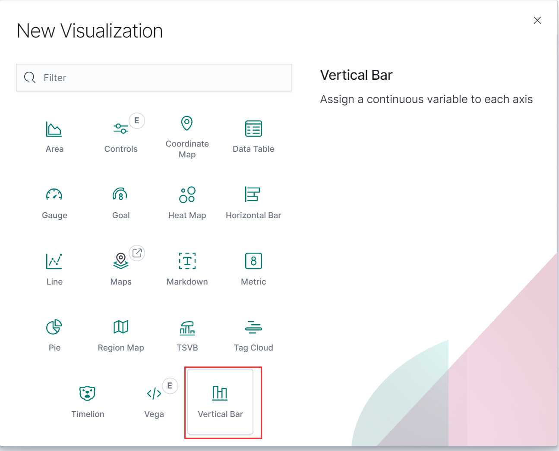Pick the Coordinate Map pin icon
The height and width of the screenshot is (451, 559).
click(186, 123)
